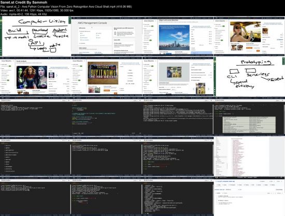The image size is (285, 216).
Task: Click the handwritten 'Prototyping' title
Action: [256, 62]
